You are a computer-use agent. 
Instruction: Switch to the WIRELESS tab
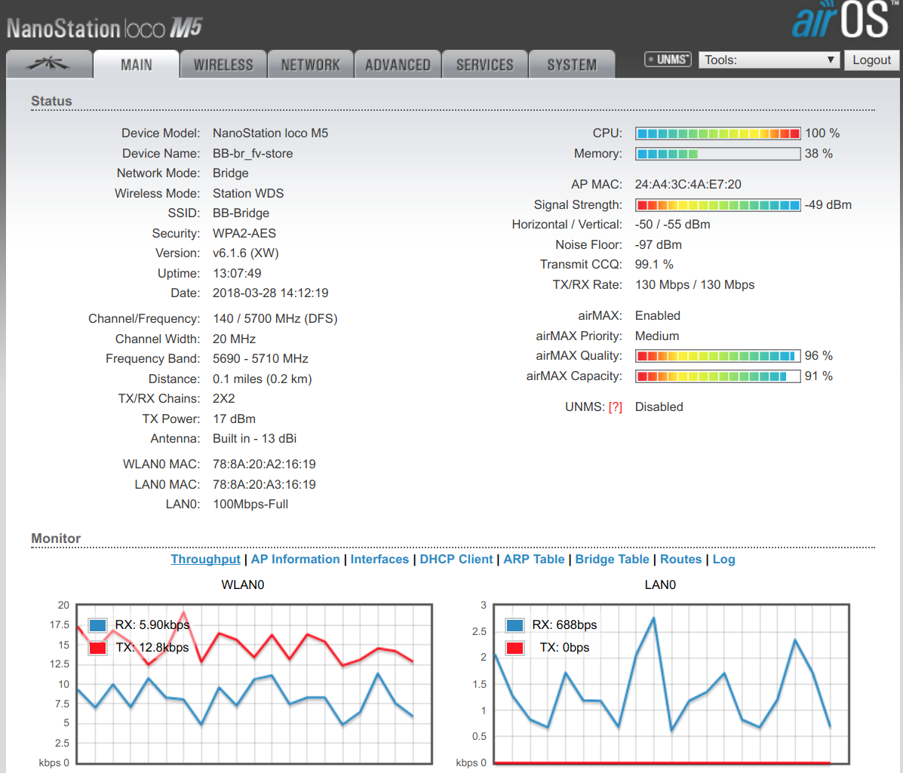223,65
